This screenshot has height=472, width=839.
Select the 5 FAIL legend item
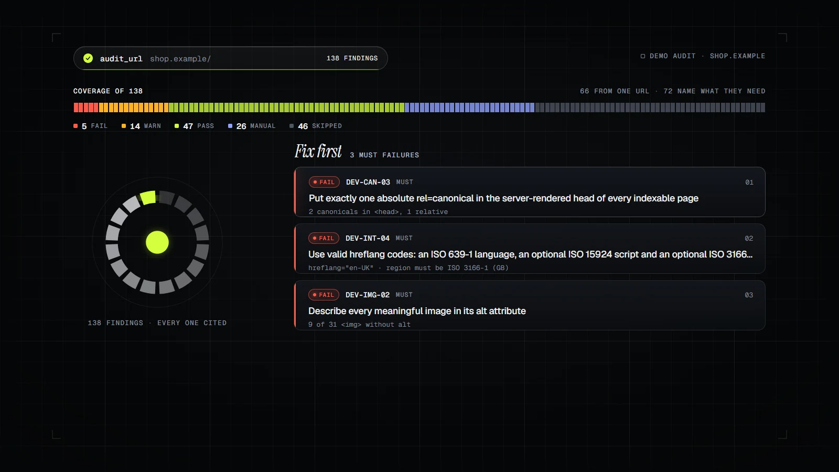(90, 126)
